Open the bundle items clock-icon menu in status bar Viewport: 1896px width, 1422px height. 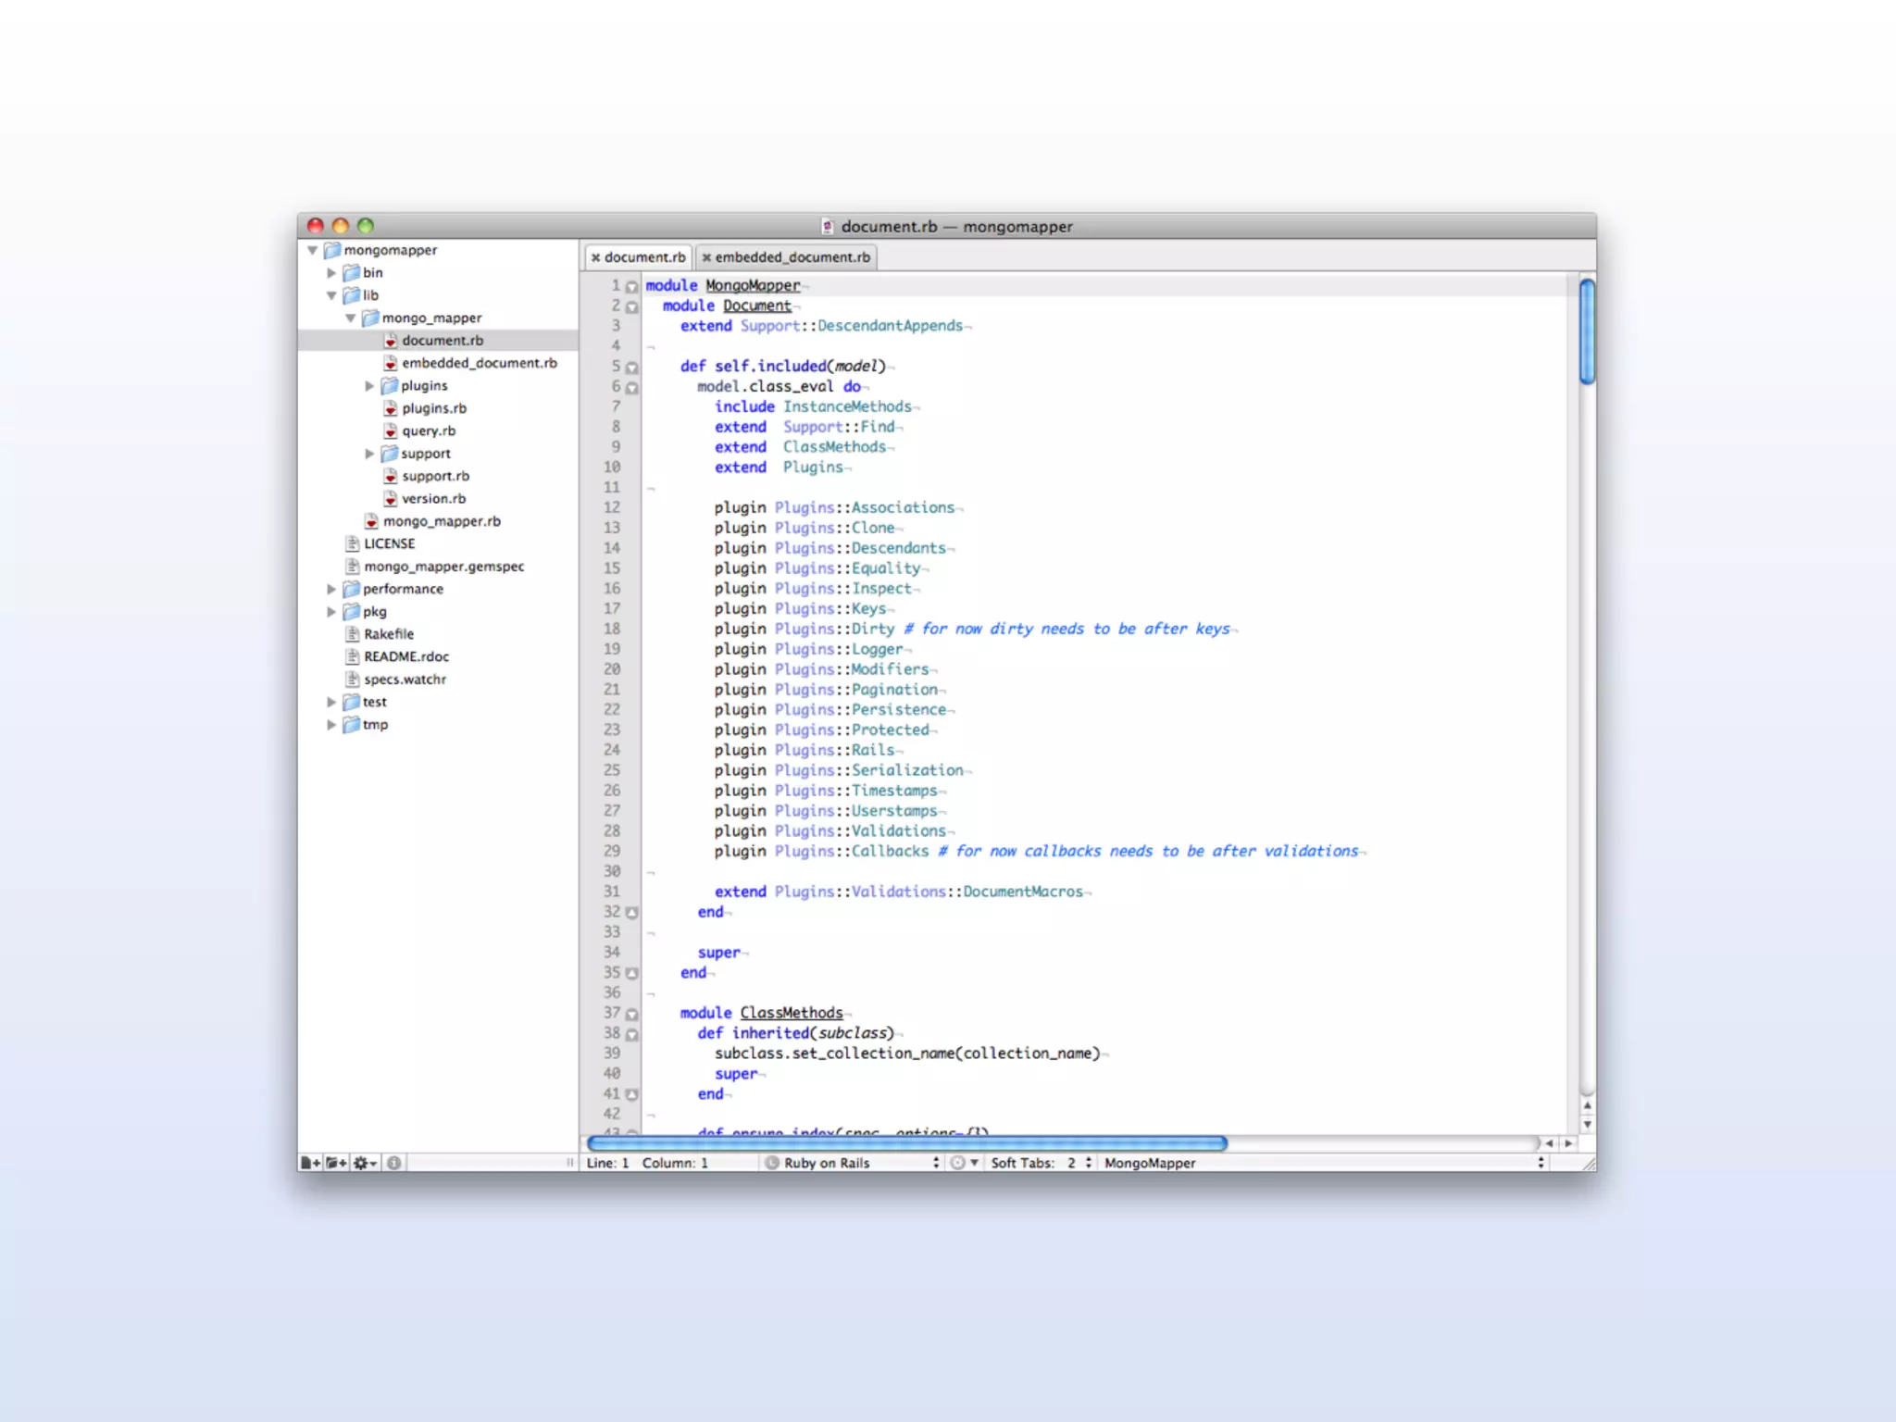[x=964, y=1163]
